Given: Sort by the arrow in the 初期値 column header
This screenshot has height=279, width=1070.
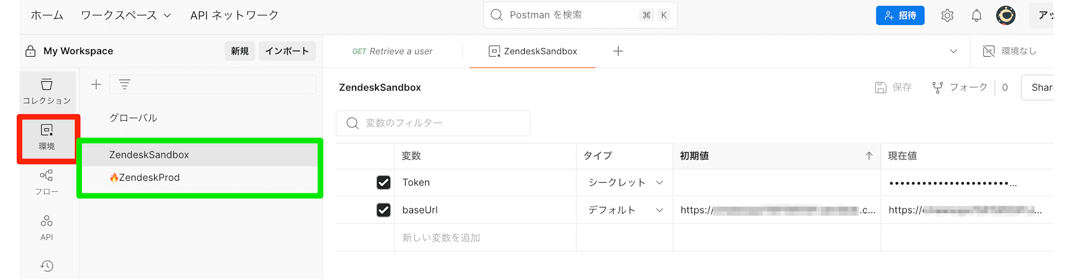Looking at the screenshot, I should point(869,156).
